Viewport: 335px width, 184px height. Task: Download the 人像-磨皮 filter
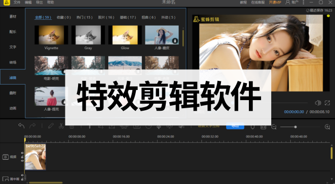[x=175, y=41]
